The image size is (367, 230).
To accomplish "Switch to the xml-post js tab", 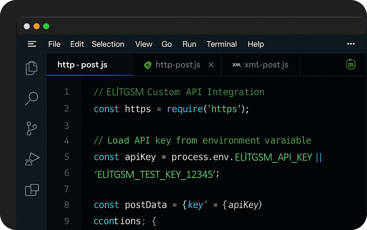I will [x=260, y=65].
